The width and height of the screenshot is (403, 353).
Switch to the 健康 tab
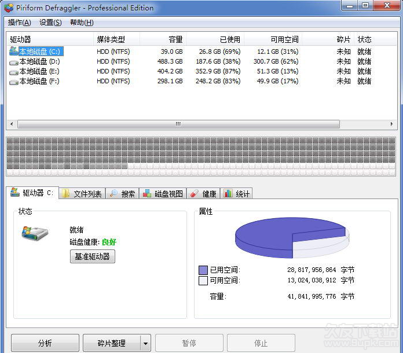[x=204, y=193]
